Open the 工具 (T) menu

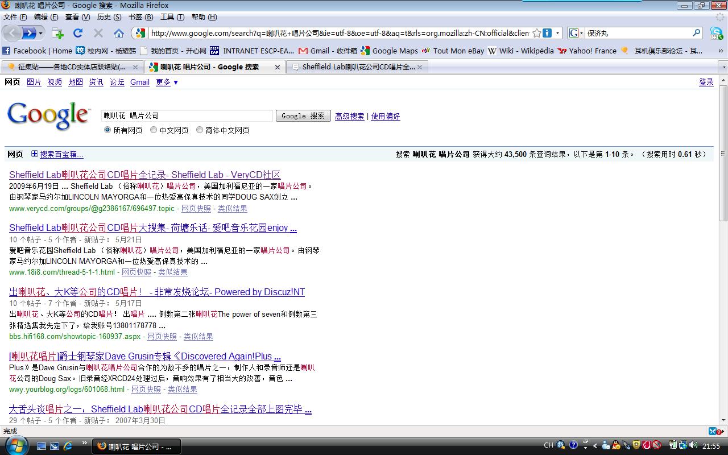(x=172, y=17)
